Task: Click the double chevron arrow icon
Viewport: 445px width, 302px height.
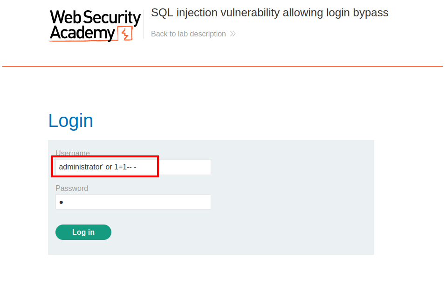Action: (x=233, y=34)
